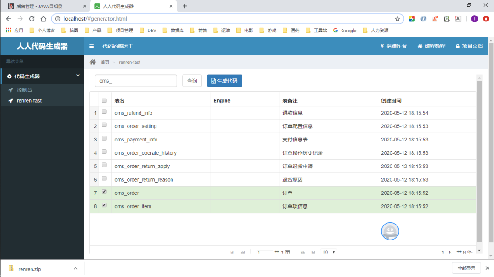Open the page size dropdown showing 10
494x277 pixels.
click(328, 252)
